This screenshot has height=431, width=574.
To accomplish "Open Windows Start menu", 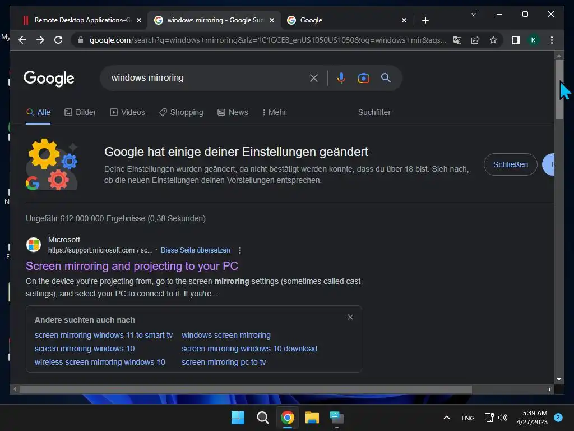I will coord(238,418).
